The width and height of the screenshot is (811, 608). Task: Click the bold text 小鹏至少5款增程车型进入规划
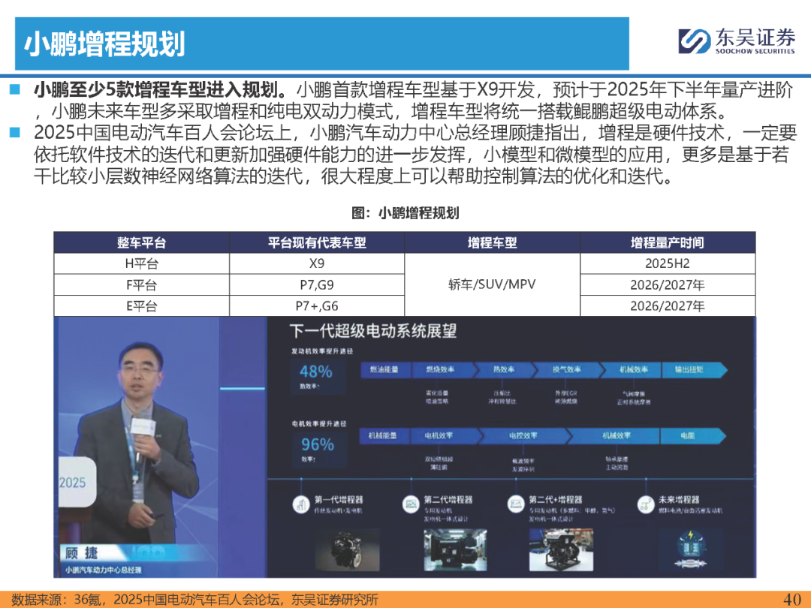(x=161, y=90)
